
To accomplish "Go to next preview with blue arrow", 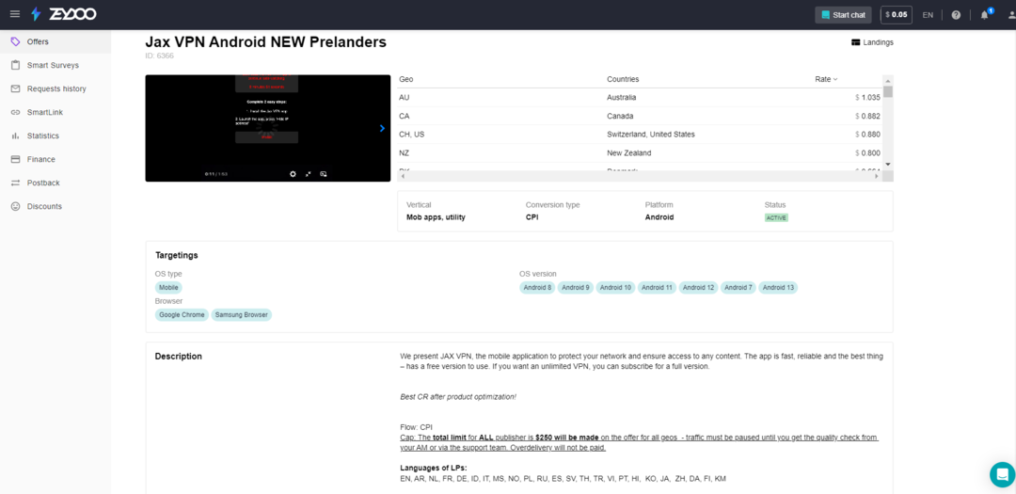I will pos(382,128).
